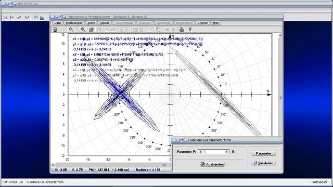Click the zoom out magnifier icon
The image size is (333, 187).
point(71,30)
